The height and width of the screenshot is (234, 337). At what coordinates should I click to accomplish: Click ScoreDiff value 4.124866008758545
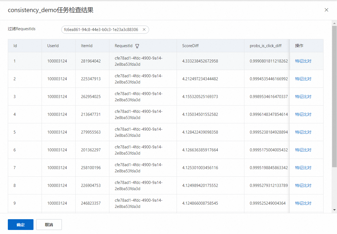point(200,203)
